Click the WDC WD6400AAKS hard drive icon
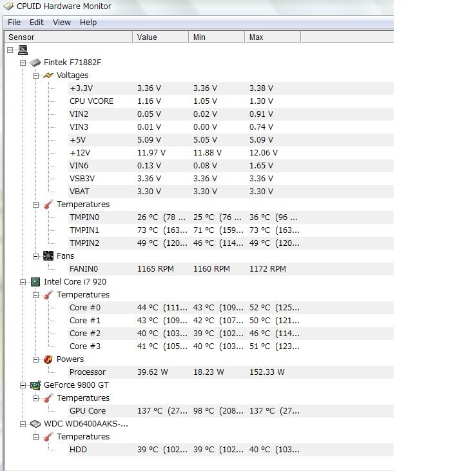464x471 pixels. click(x=35, y=424)
